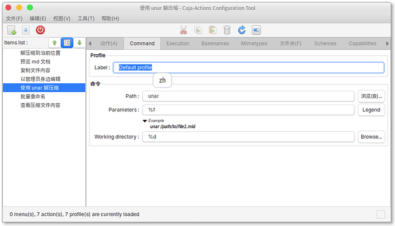
Task: Open the 文件(F) menu
Action: tap(14, 19)
